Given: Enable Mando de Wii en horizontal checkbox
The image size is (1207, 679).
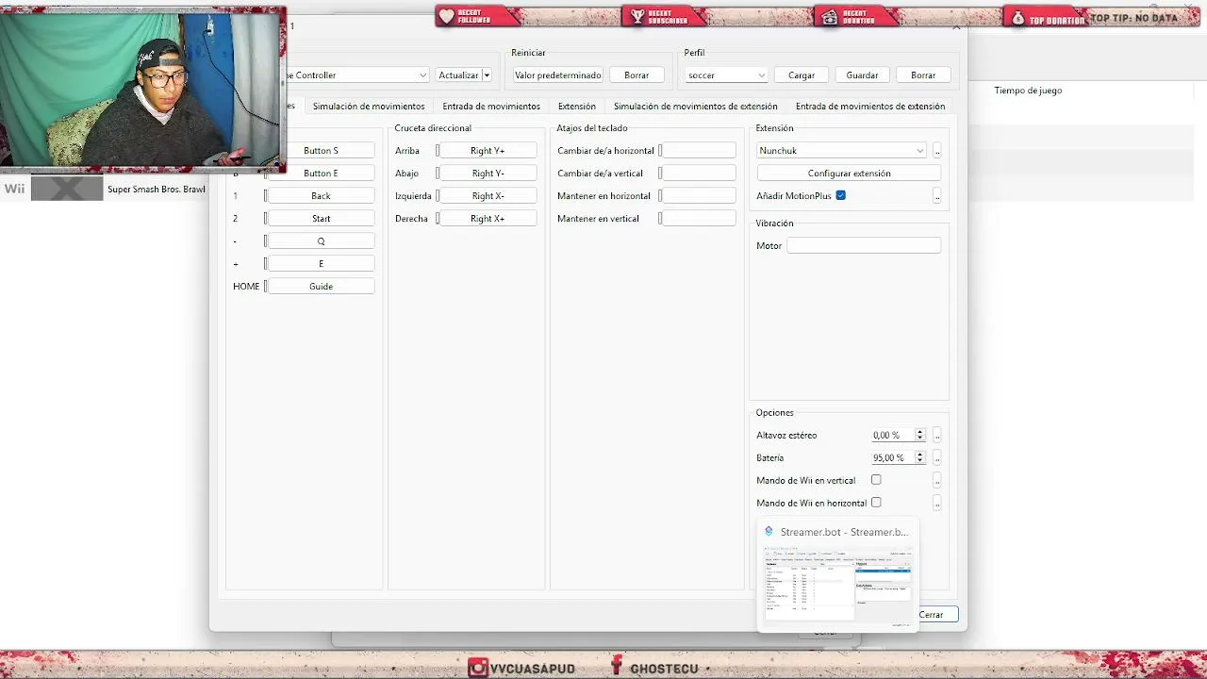Looking at the screenshot, I should click(876, 503).
